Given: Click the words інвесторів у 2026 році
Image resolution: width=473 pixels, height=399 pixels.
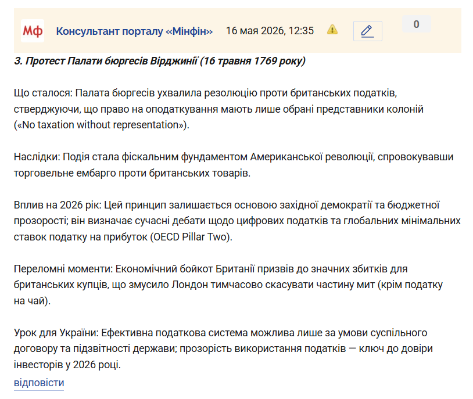Looking at the screenshot, I should pyautogui.click(x=66, y=365).
